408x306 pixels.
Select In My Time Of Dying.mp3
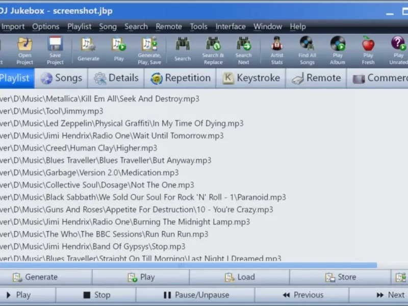(204, 123)
